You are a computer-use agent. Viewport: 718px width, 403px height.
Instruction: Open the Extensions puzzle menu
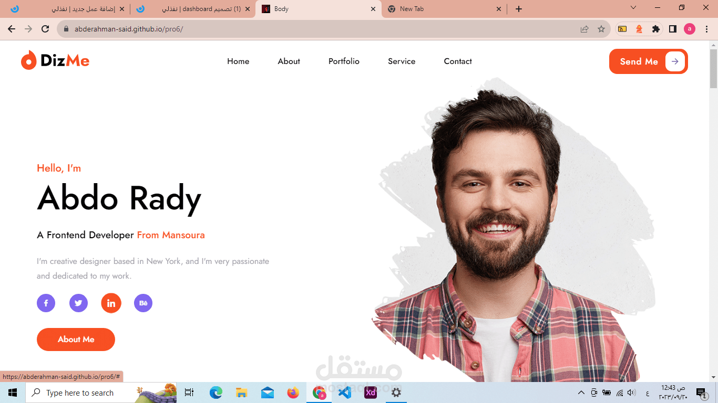tap(656, 29)
